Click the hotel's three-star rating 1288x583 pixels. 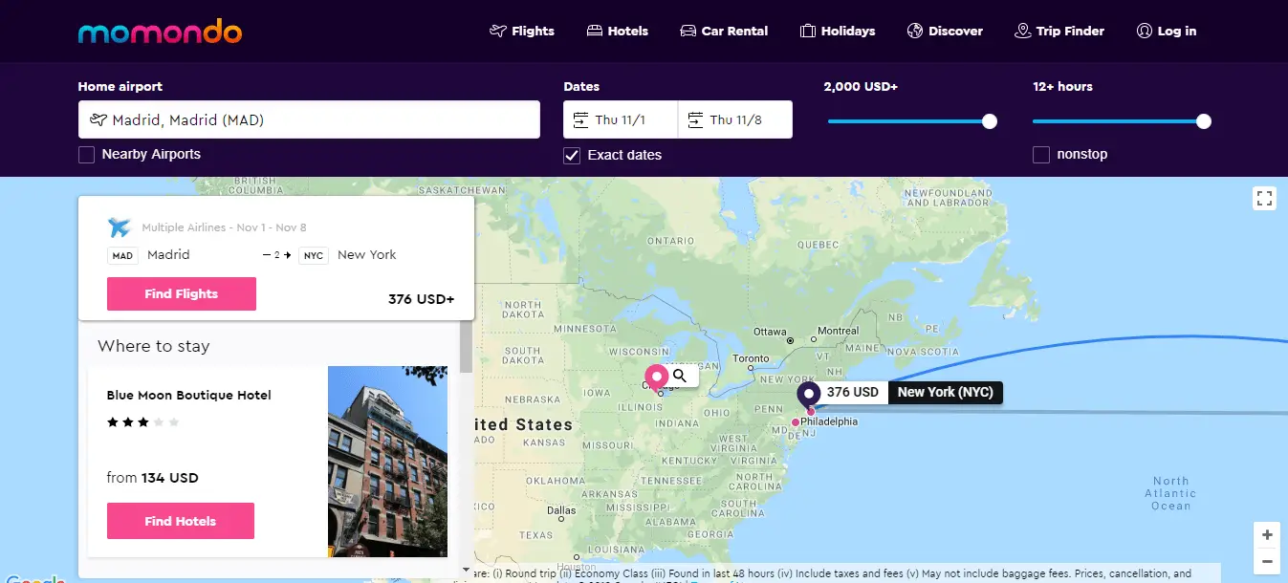point(143,421)
